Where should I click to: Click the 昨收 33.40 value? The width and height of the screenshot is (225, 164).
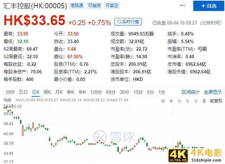pos(73,41)
